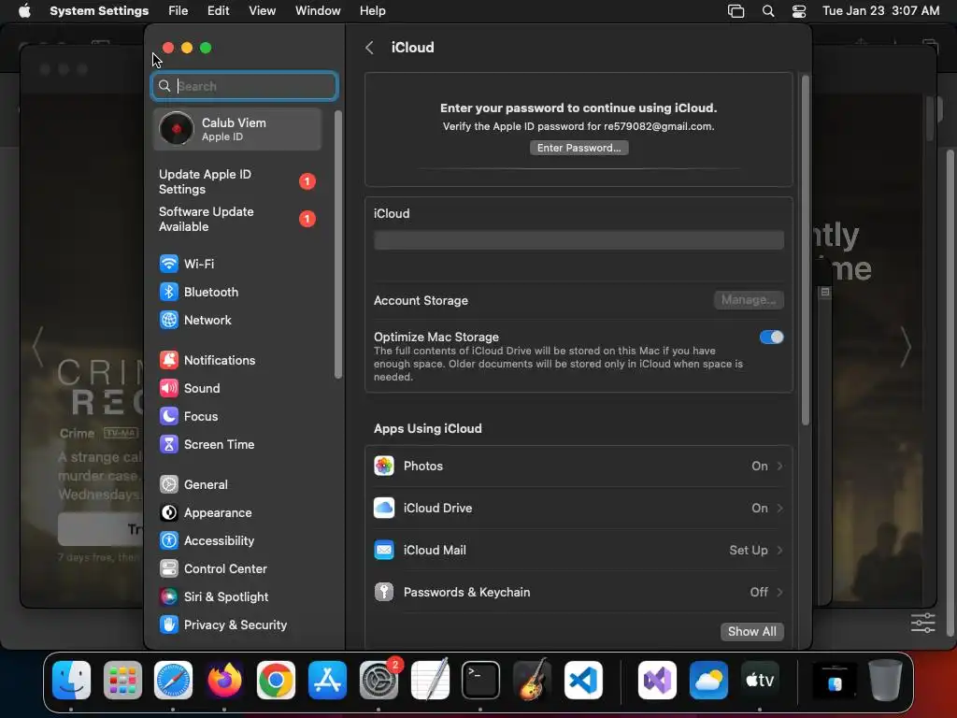Click the Manage storage button

pos(749,300)
